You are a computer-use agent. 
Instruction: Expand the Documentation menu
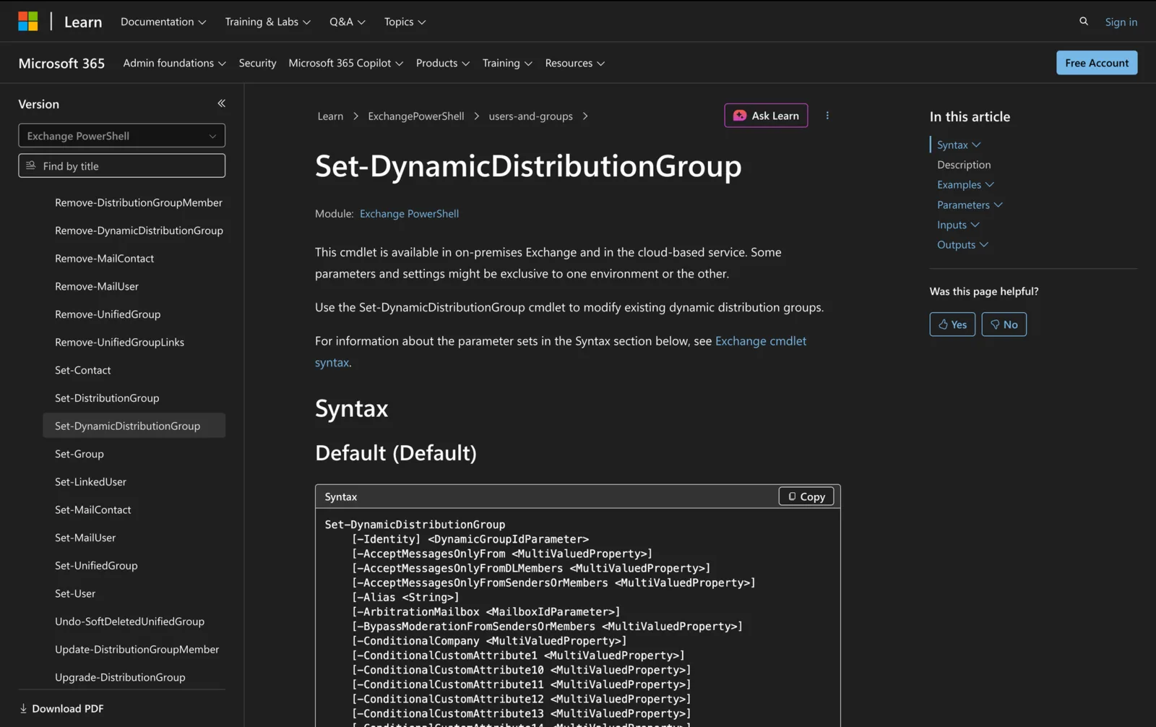tap(163, 22)
